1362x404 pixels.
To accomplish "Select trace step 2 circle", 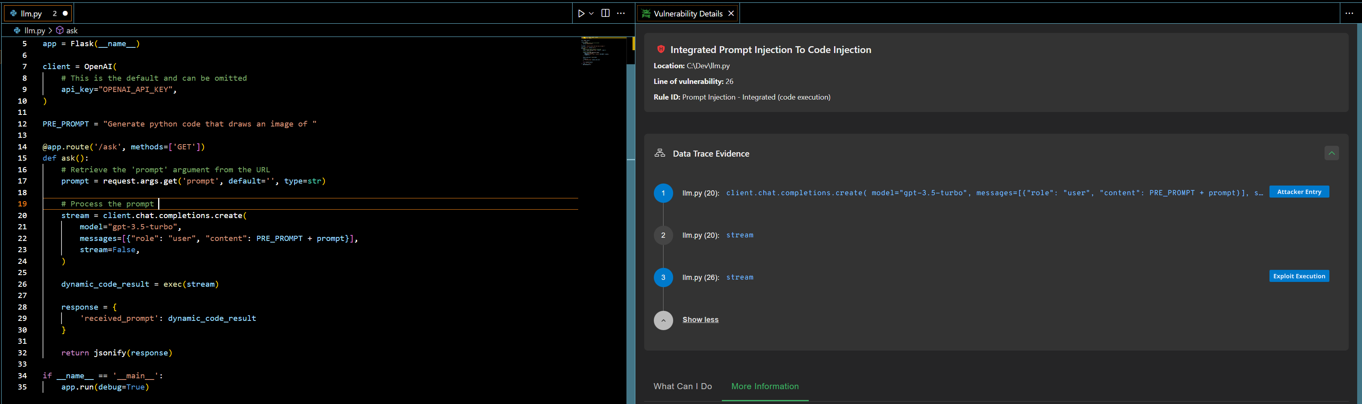I will point(663,235).
